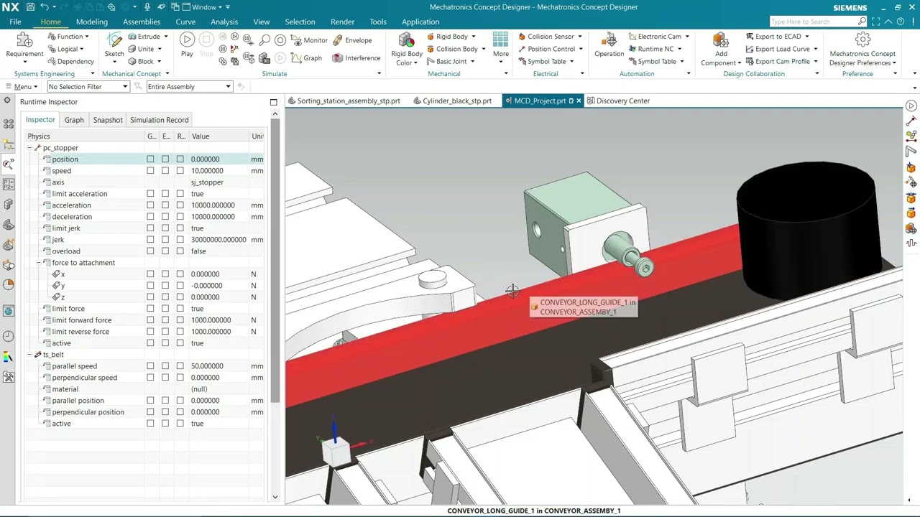Viewport: 920px width, 517px height.
Task: Switch to the Snapshot tab
Action: (x=108, y=120)
